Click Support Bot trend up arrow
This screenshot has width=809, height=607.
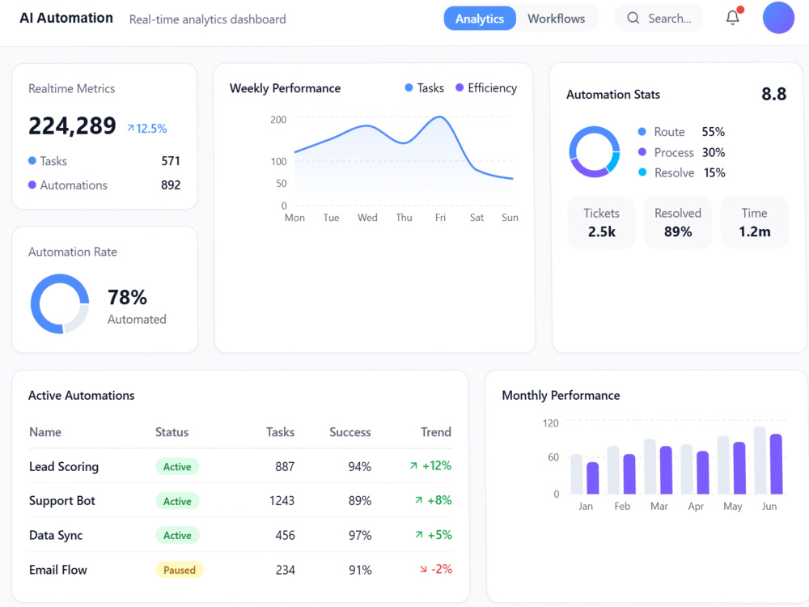[x=418, y=500]
